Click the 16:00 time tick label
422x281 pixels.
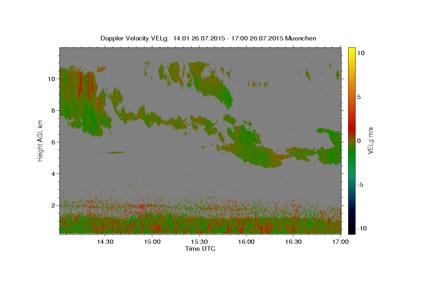(x=246, y=242)
